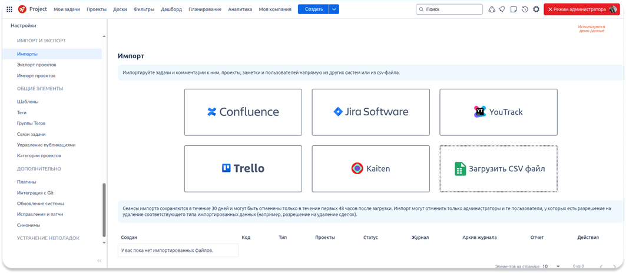Open Мои задачи menu
The width and height of the screenshot is (626, 273).
tap(67, 9)
